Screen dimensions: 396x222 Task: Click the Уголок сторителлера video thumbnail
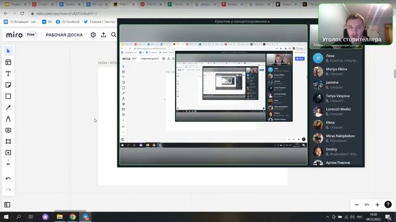356,24
